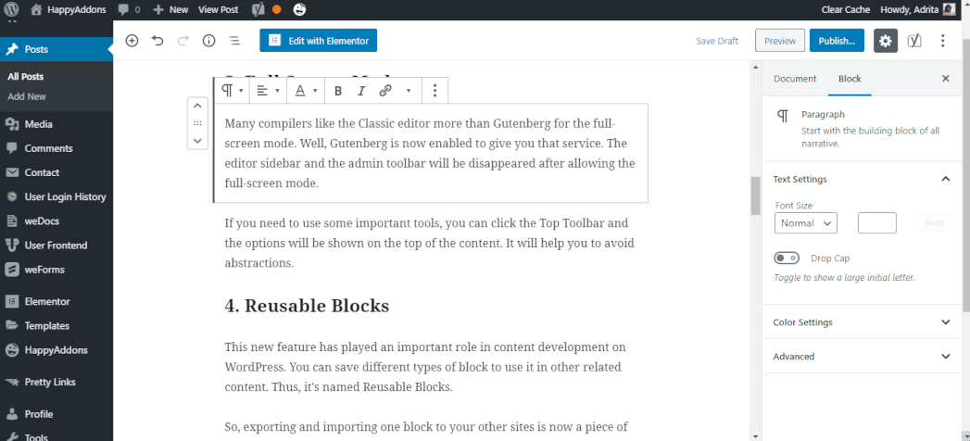Toggle bold formatting
Image resolution: width=970 pixels, height=441 pixels.
(338, 91)
